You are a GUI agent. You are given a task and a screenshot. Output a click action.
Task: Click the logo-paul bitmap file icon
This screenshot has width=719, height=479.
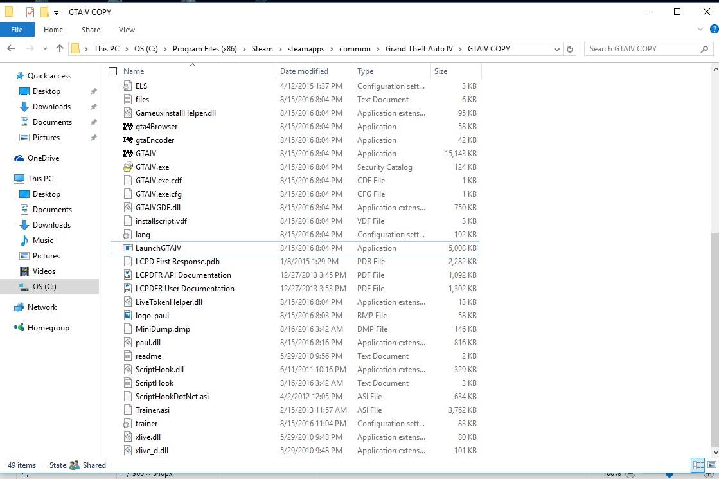pos(127,316)
